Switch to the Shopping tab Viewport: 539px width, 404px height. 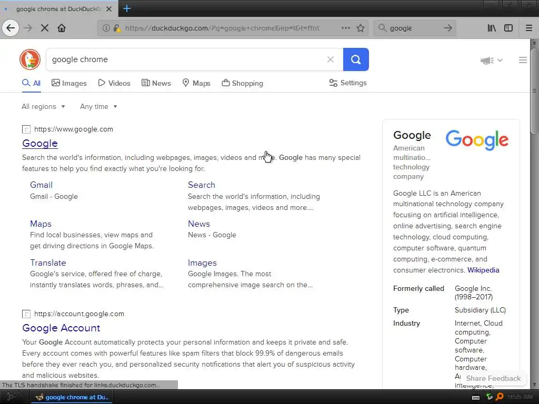click(x=242, y=83)
